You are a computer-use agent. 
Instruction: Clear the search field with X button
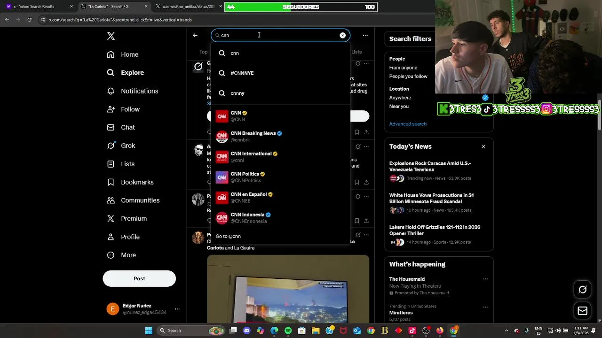[342, 35]
